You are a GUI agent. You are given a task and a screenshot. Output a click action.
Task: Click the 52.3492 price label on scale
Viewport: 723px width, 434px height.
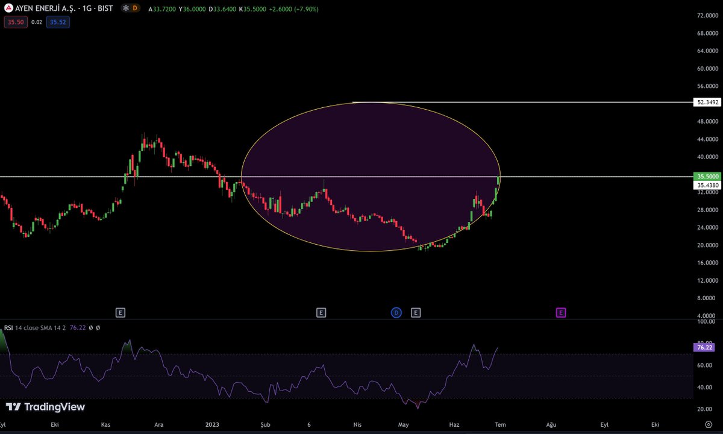click(708, 102)
